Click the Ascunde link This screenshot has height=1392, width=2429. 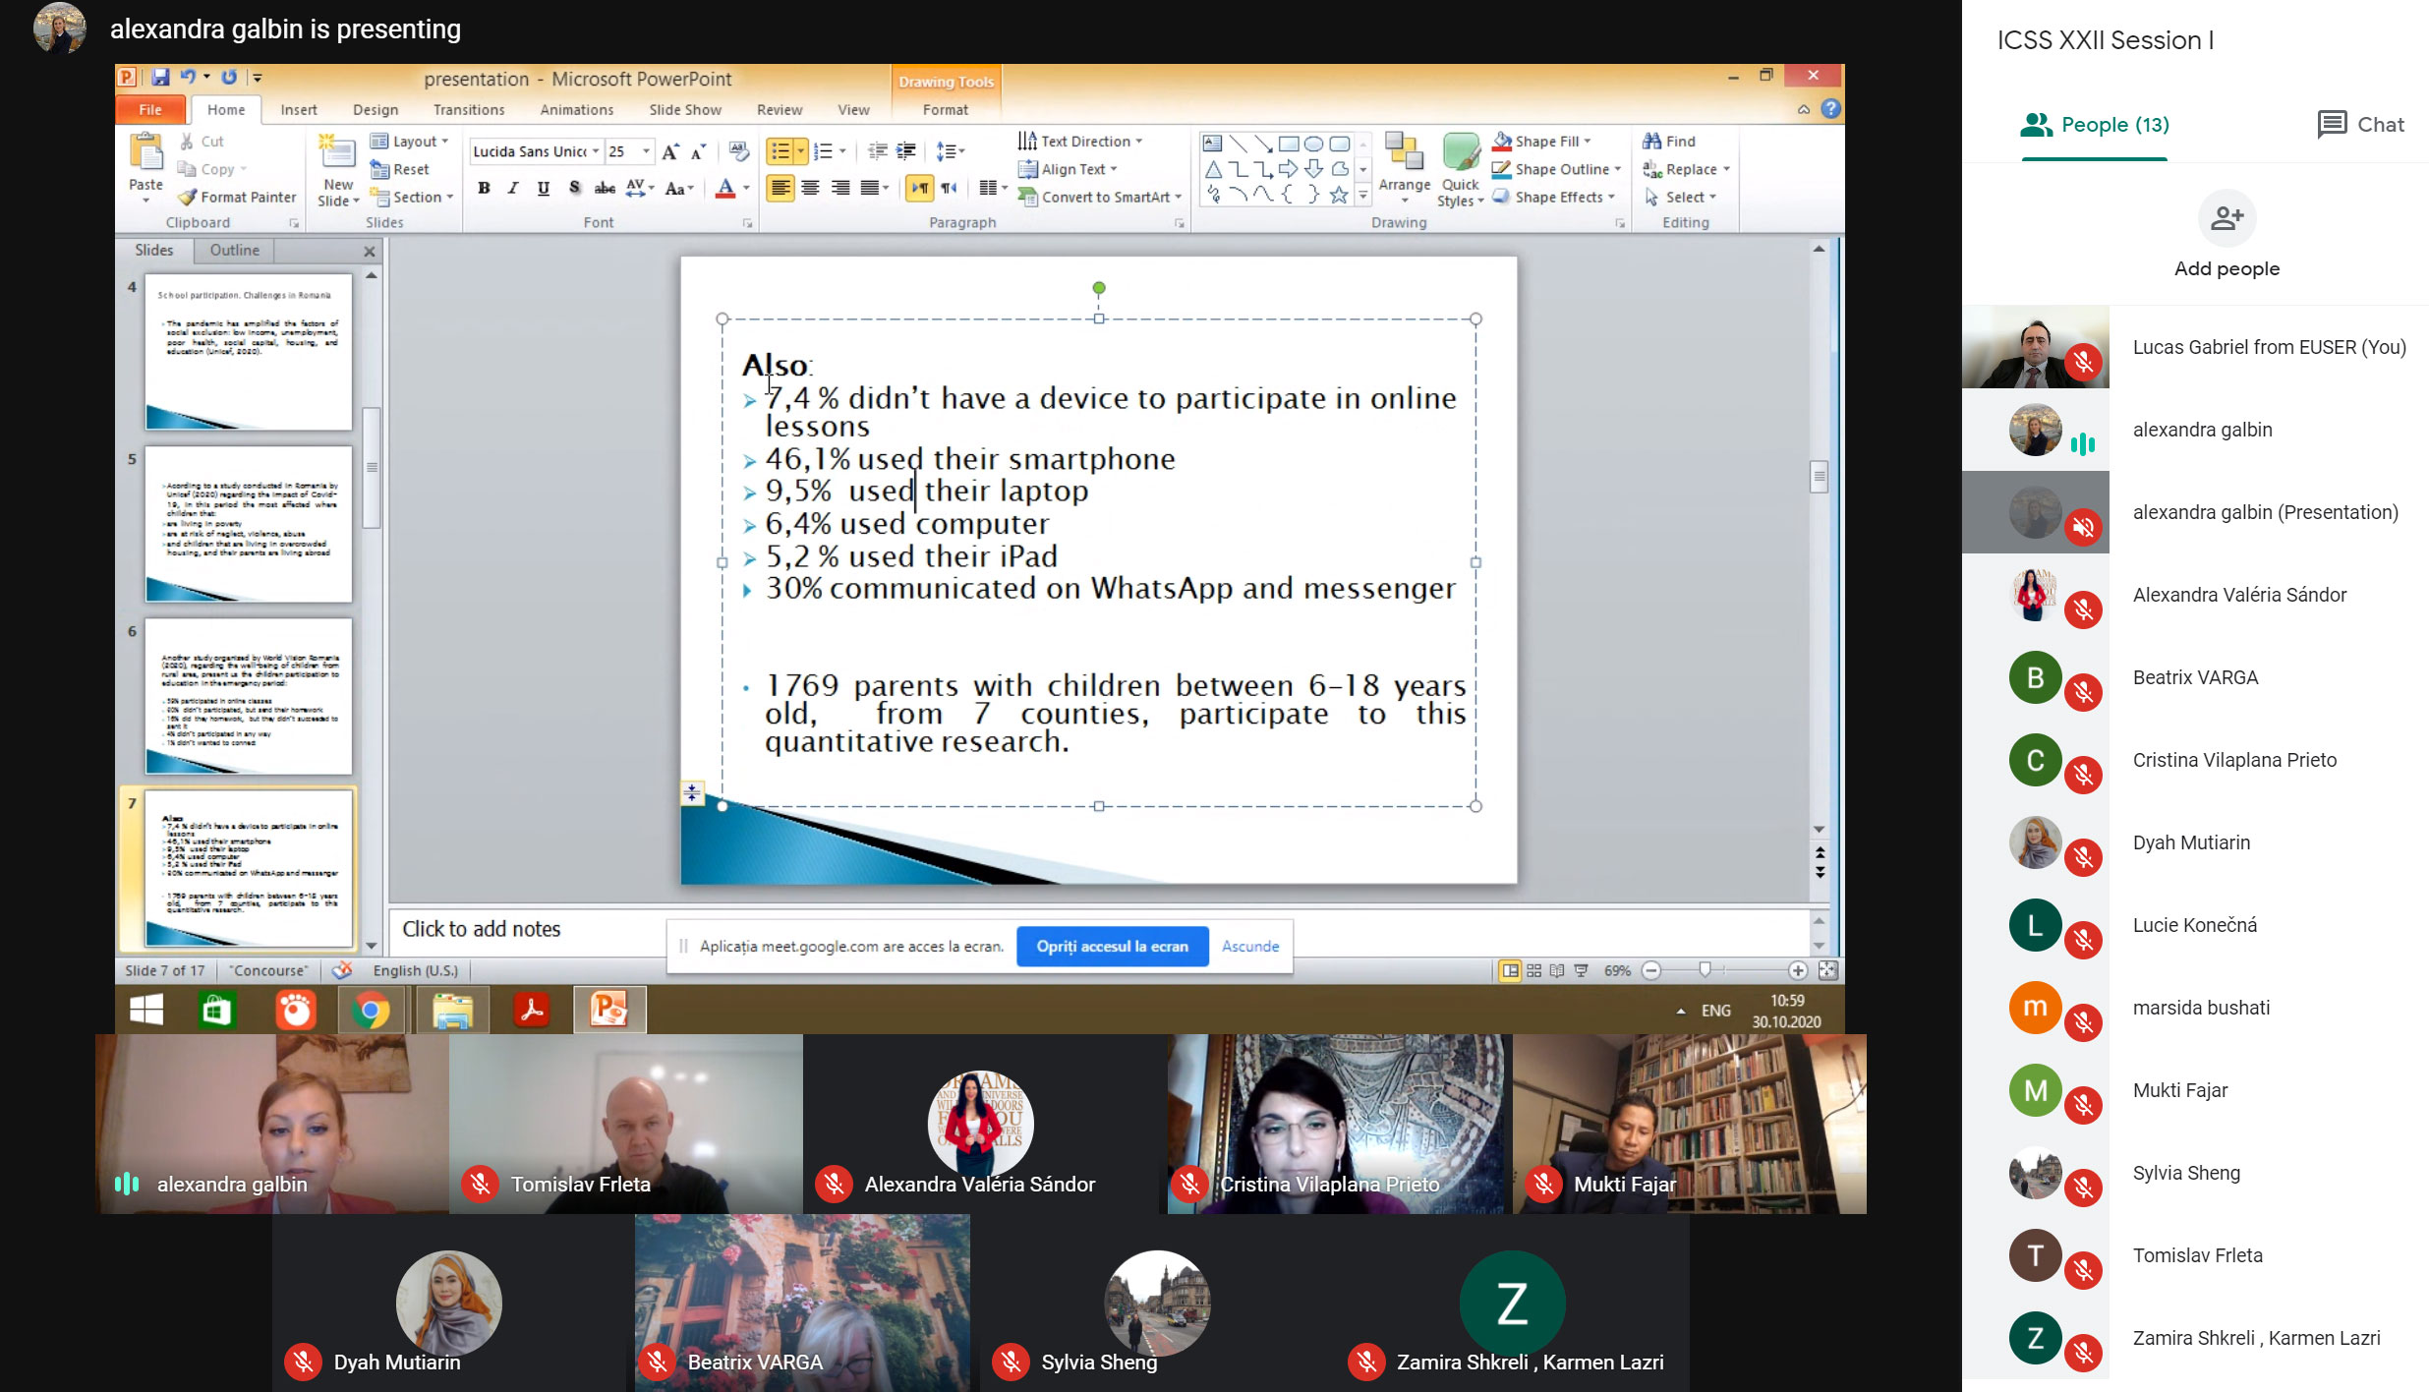(1250, 946)
